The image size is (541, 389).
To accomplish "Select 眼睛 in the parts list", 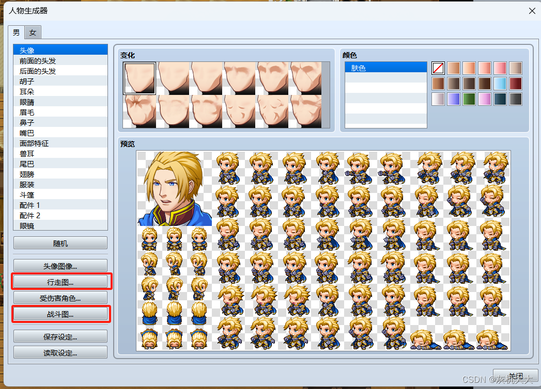I will (60, 102).
